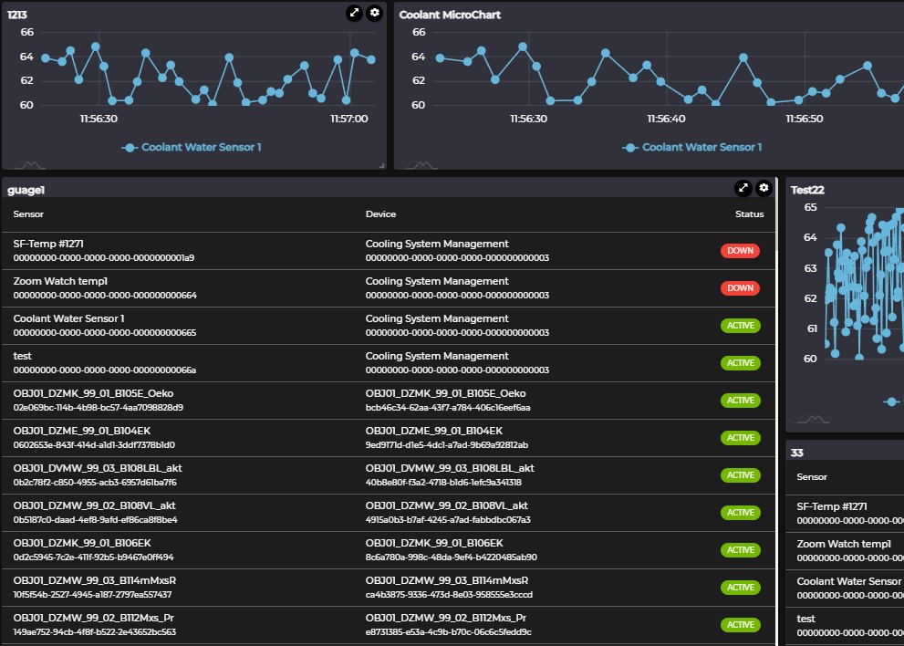
Task: Click mini chart icon at bottom of 1213 widget
Action: pyautogui.click(x=29, y=165)
